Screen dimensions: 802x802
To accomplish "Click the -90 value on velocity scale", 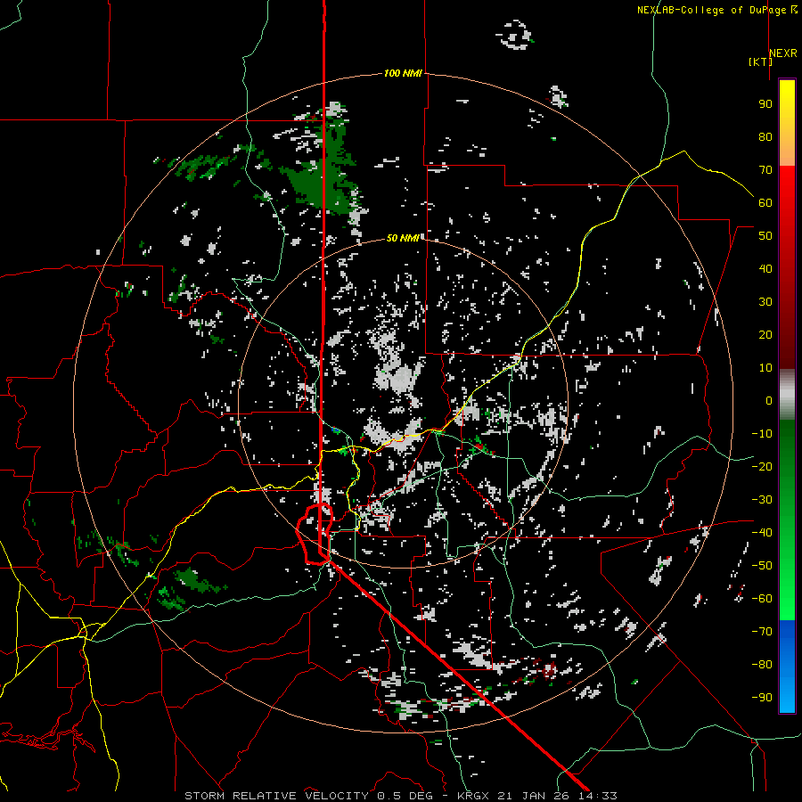I will click(762, 698).
